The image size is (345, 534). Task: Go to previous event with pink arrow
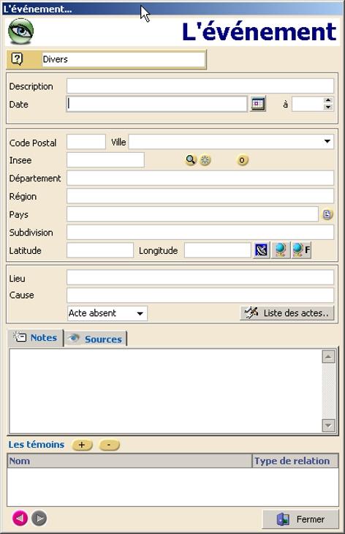(20, 518)
